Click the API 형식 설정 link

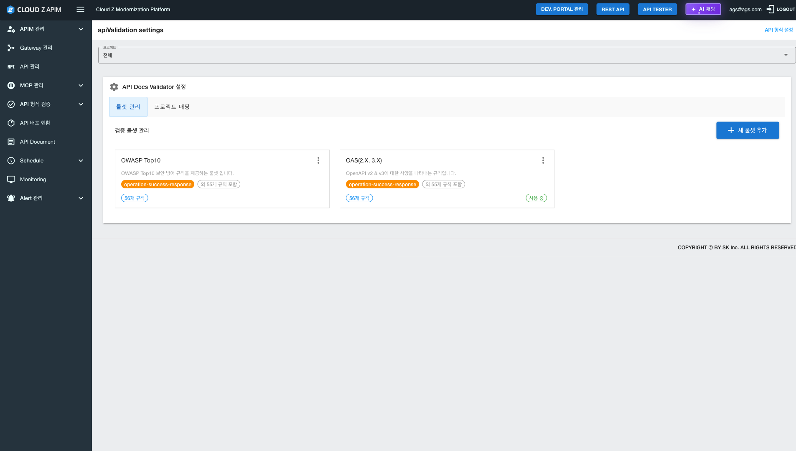click(778, 30)
